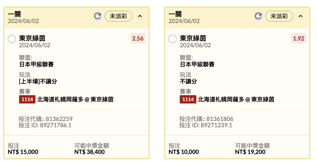Collapse the NT$ 10,000 bet card
Viewport: 317px width, 165px height.
(x=300, y=16)
